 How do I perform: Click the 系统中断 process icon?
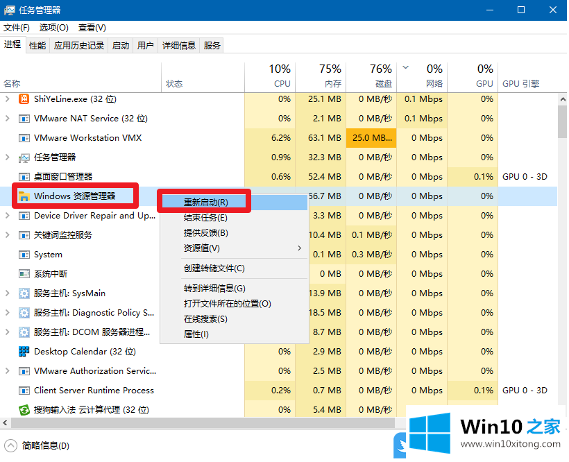(x=24, y=274)
